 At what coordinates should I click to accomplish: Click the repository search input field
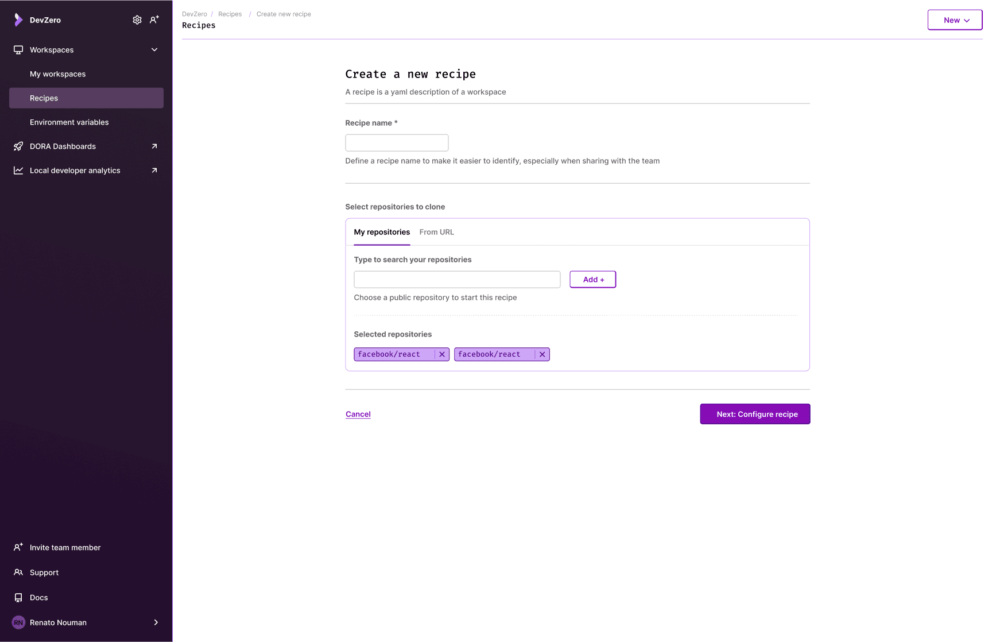click(x=457, y=280)
